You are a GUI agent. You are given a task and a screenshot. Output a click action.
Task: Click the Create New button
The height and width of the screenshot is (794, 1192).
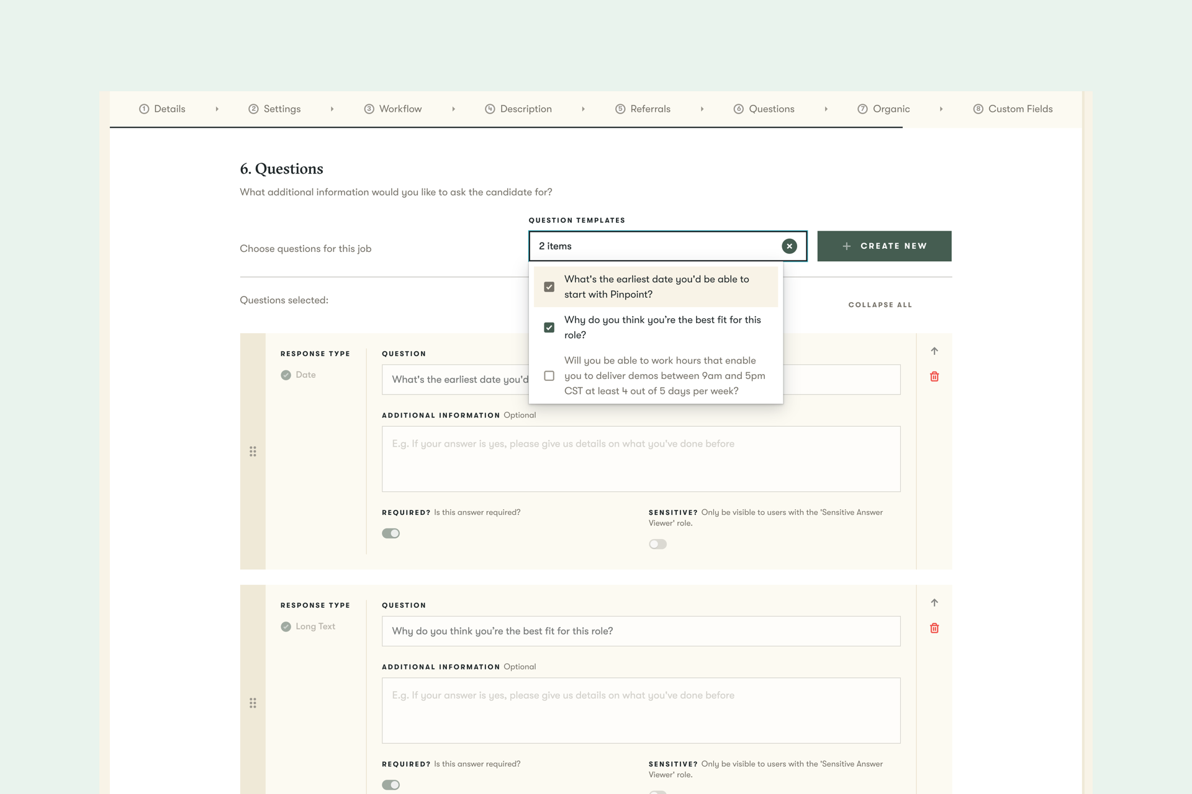pos(884,246)
